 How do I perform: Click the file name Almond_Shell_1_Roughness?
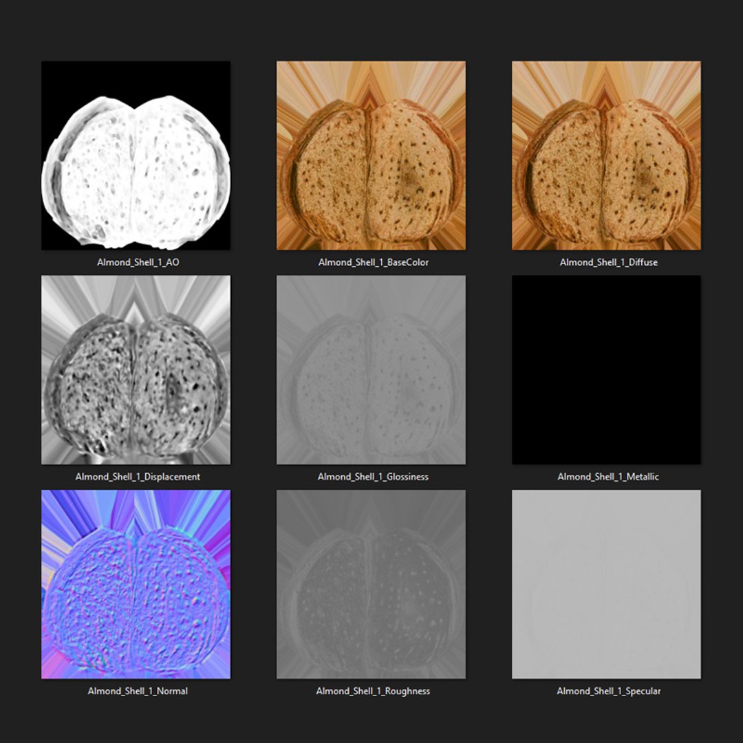point(373,691)
